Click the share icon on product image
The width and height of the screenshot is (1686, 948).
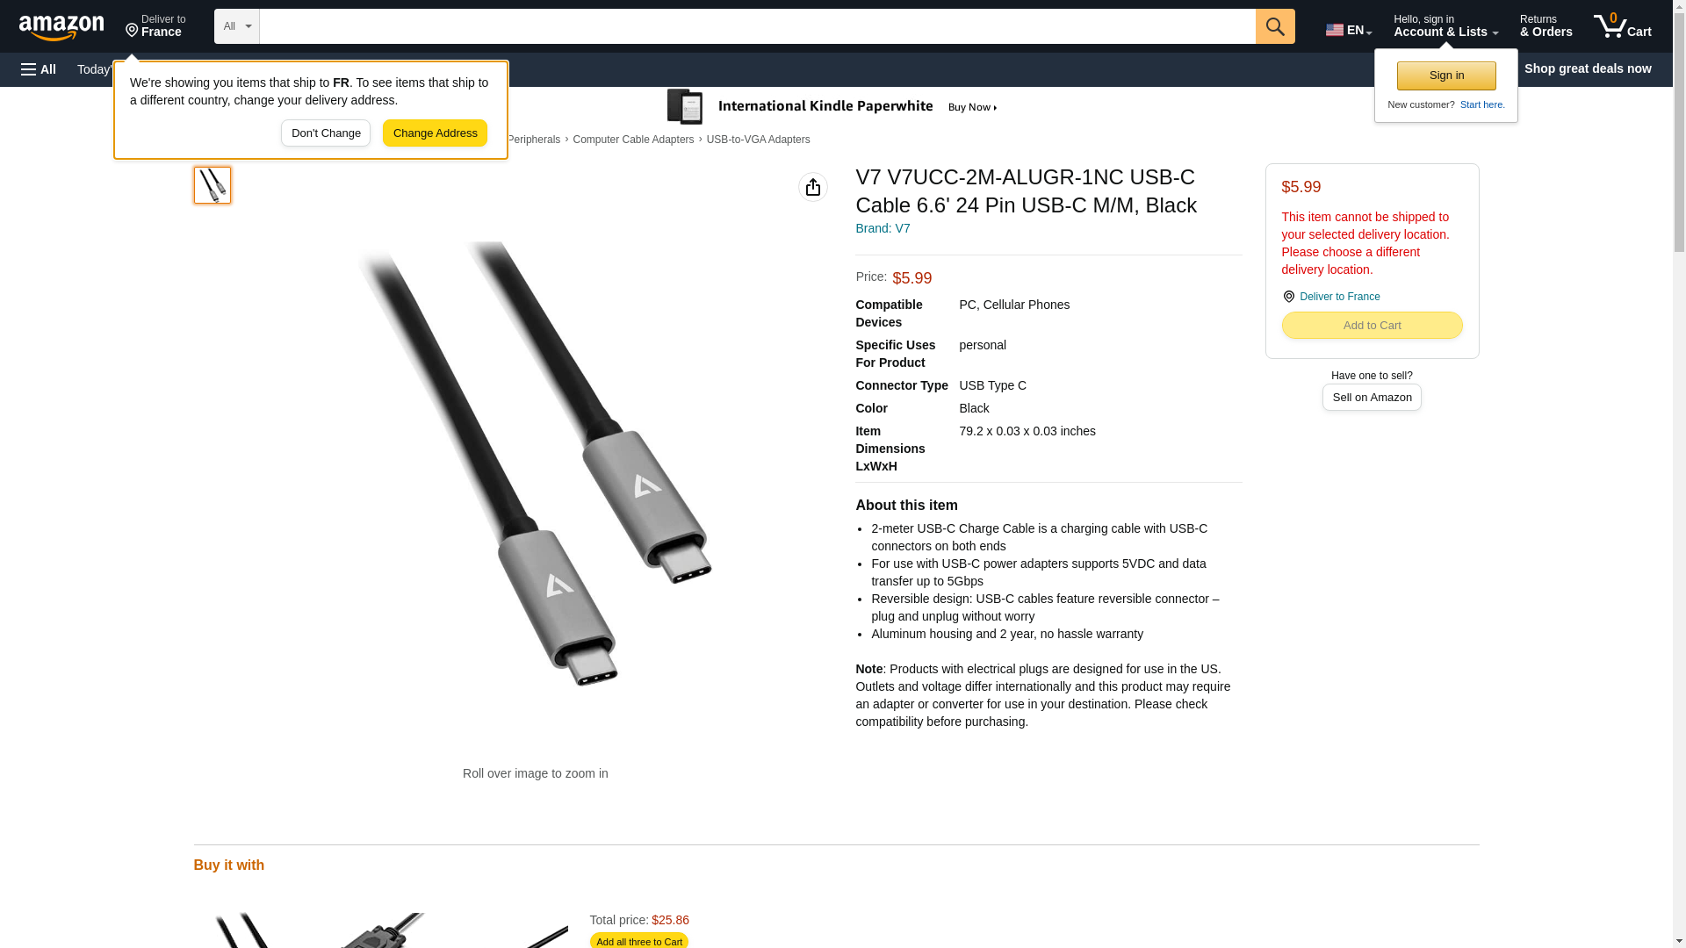813,187
